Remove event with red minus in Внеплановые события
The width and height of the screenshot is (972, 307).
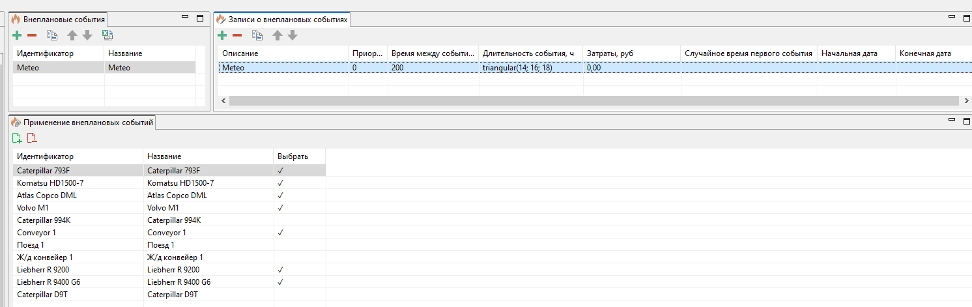(x=32, y=35)
